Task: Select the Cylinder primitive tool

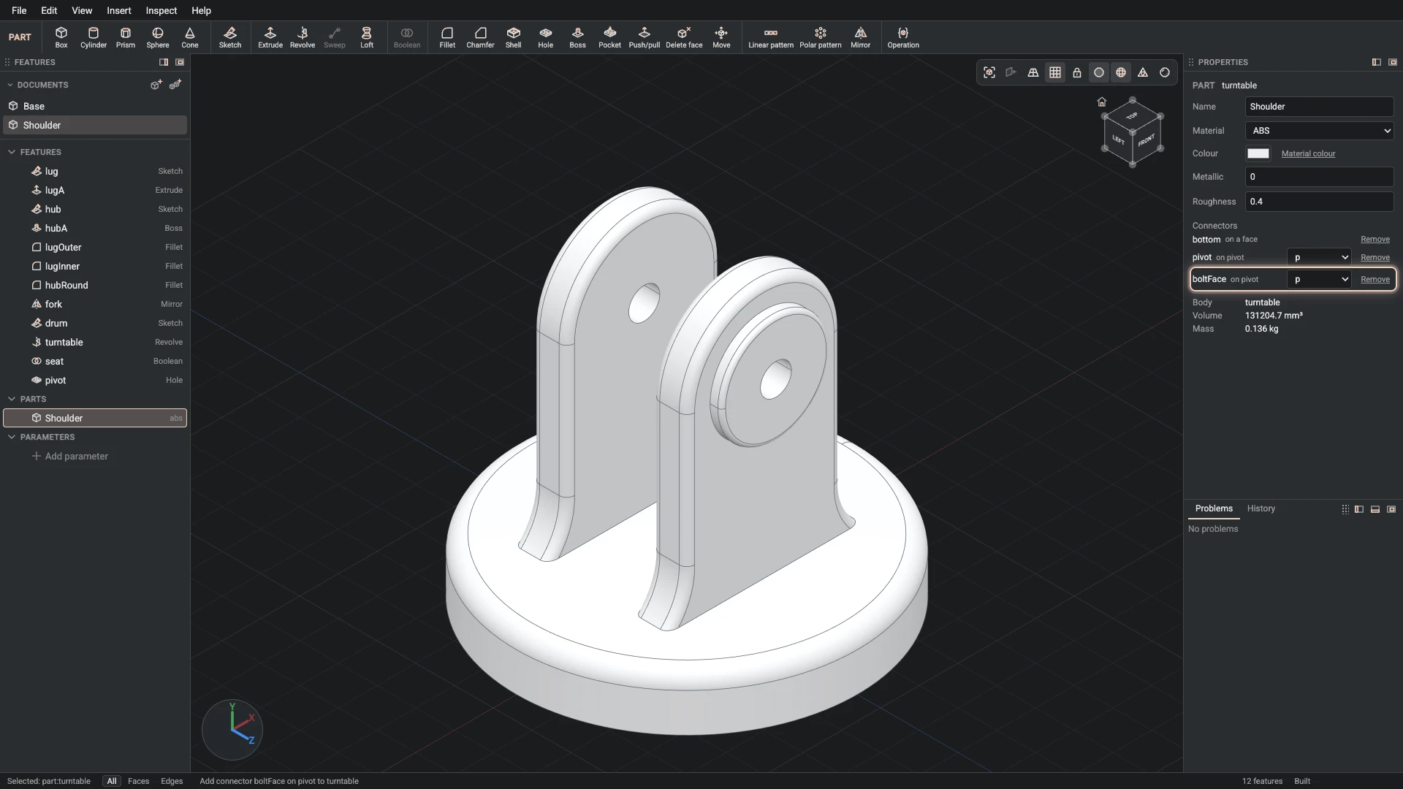Action: coord(94,37)
